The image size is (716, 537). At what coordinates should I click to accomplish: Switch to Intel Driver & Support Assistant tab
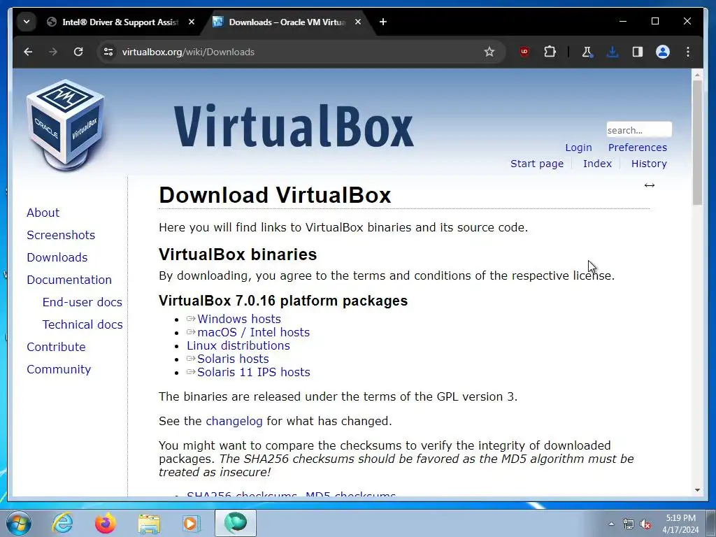tap(120, 22)
